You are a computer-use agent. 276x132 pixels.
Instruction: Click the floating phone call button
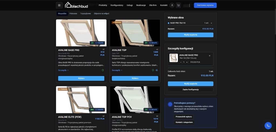click(268, 126)
